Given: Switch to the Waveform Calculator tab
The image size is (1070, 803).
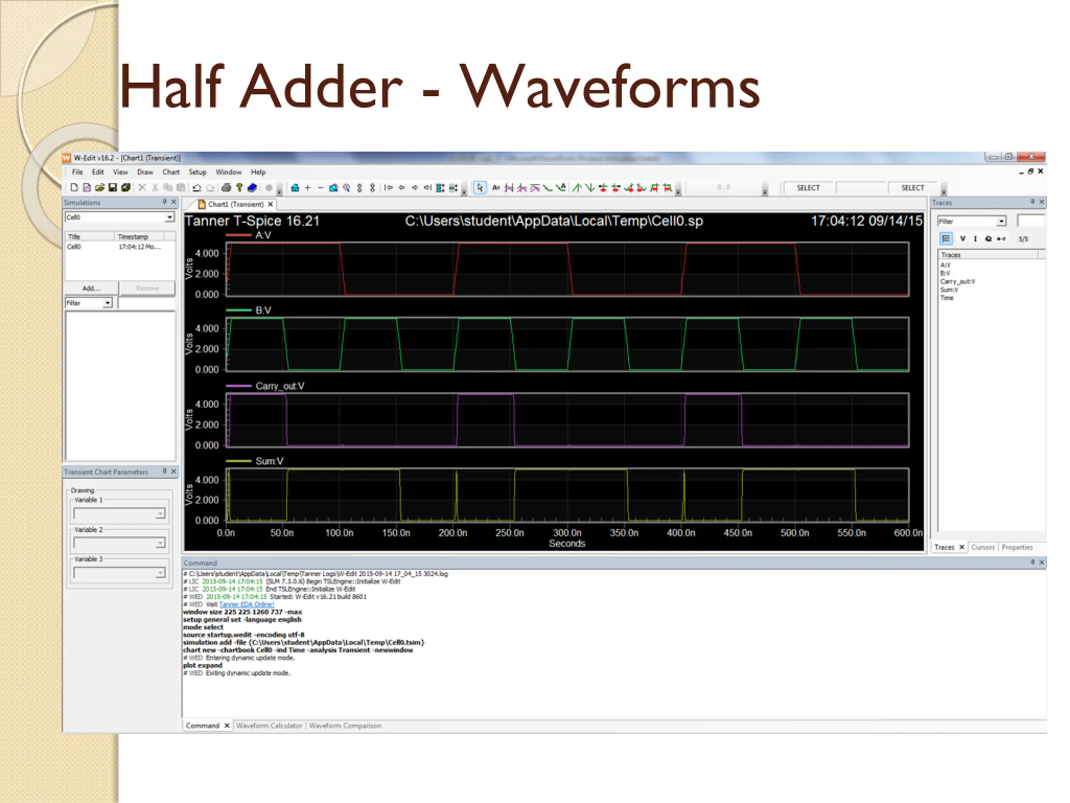Looking at the screenshot, I should click(x=270, y=726).
